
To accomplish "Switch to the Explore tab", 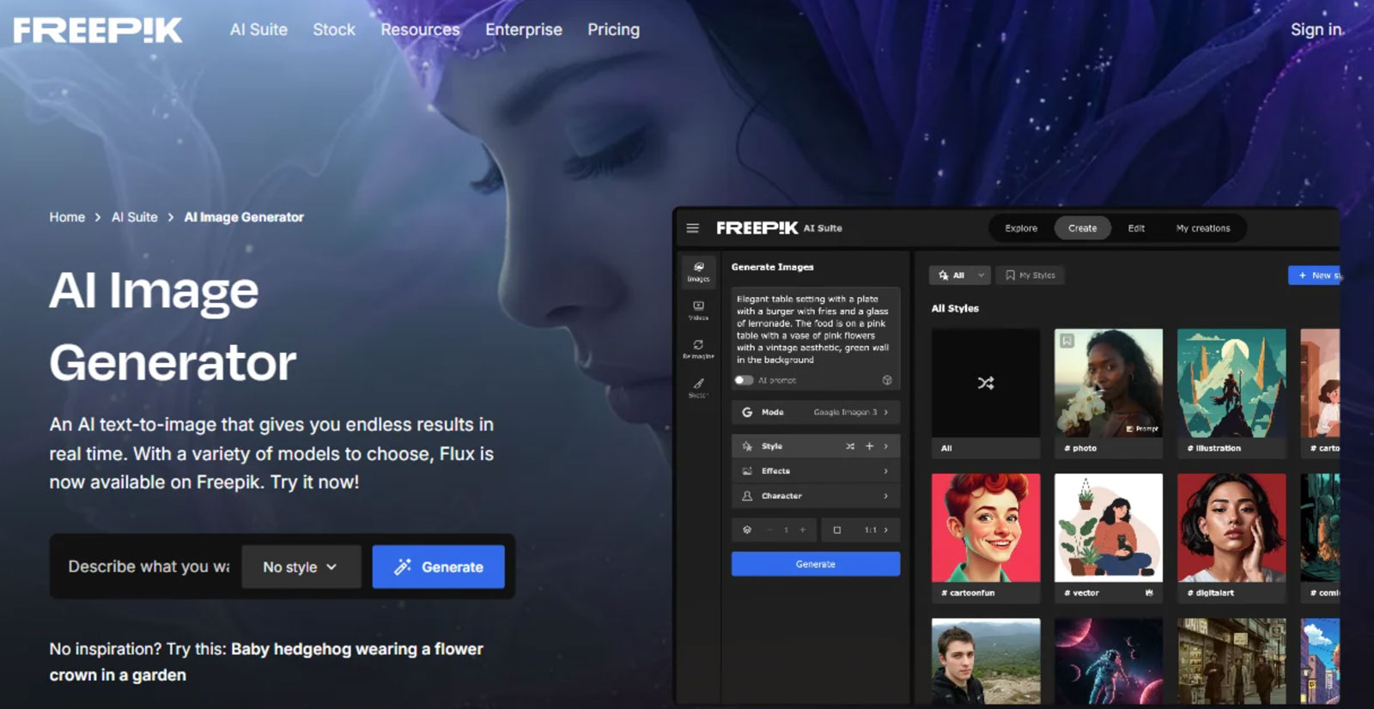I will (1021, 228).
